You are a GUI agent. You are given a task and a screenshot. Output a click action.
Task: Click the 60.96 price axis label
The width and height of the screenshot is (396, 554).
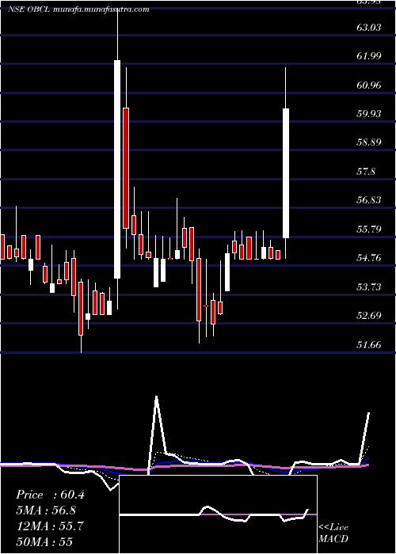(x=369, y=85)
